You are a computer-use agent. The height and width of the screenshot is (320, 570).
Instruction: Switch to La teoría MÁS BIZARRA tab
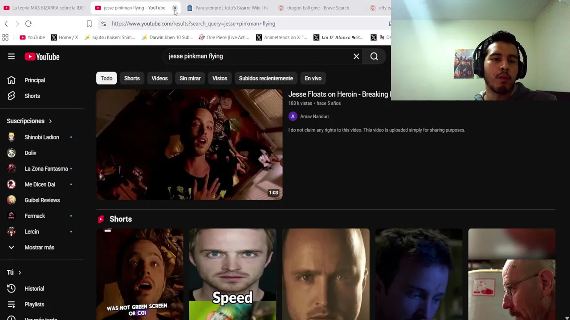tap(44, 8)
